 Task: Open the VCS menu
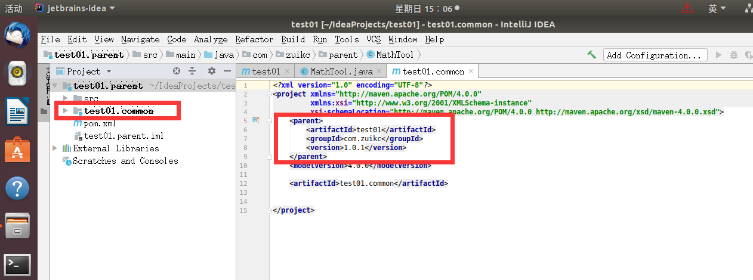point(374,39)
